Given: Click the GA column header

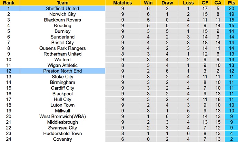Looking at the screenshot, I should pos(218,3).
